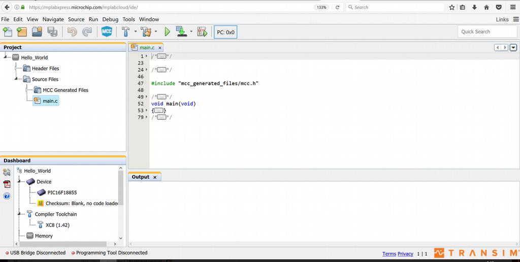Open the Run menu
This screenshot has width=520, height=262.
pos(93,19)
